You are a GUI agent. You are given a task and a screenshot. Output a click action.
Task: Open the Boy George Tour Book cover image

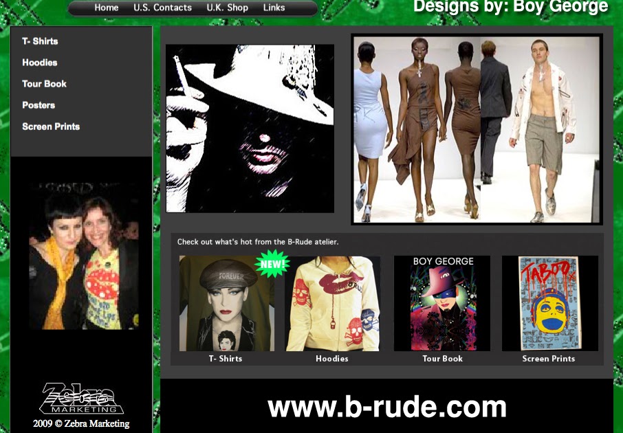pyautogui.click(x=441, y=303)
